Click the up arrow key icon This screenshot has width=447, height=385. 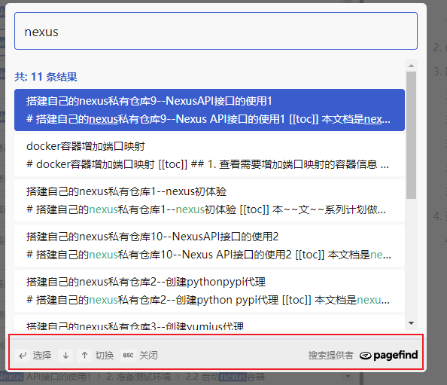click(84, 356)
